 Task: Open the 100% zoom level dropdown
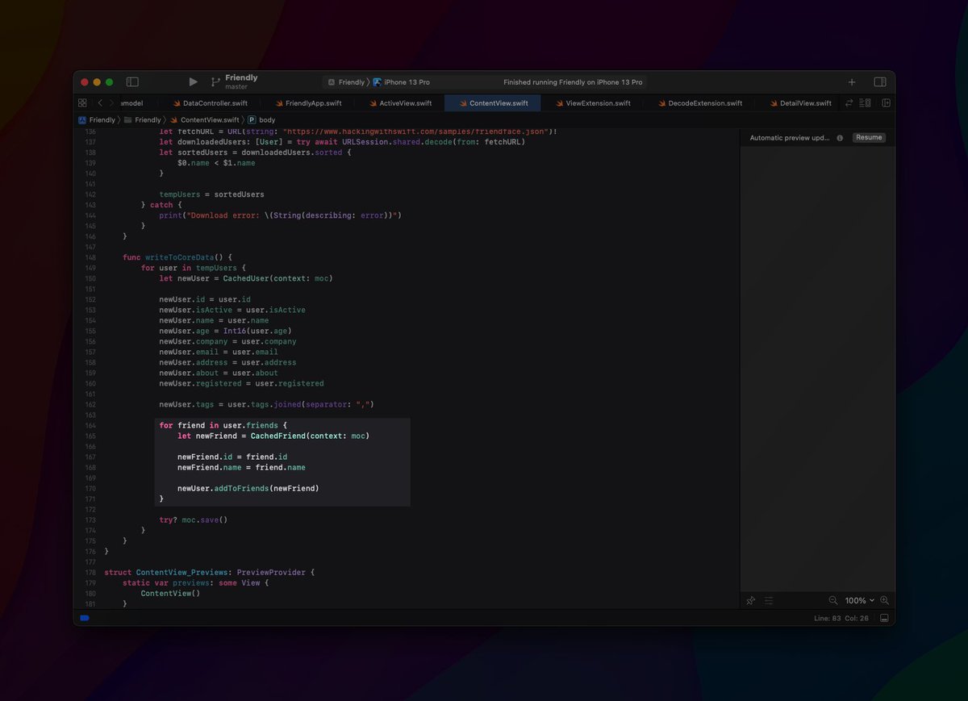coord(859,600)
